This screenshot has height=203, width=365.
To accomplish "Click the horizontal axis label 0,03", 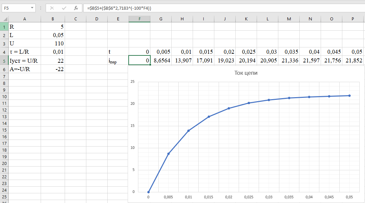I will tap(269, 198).
